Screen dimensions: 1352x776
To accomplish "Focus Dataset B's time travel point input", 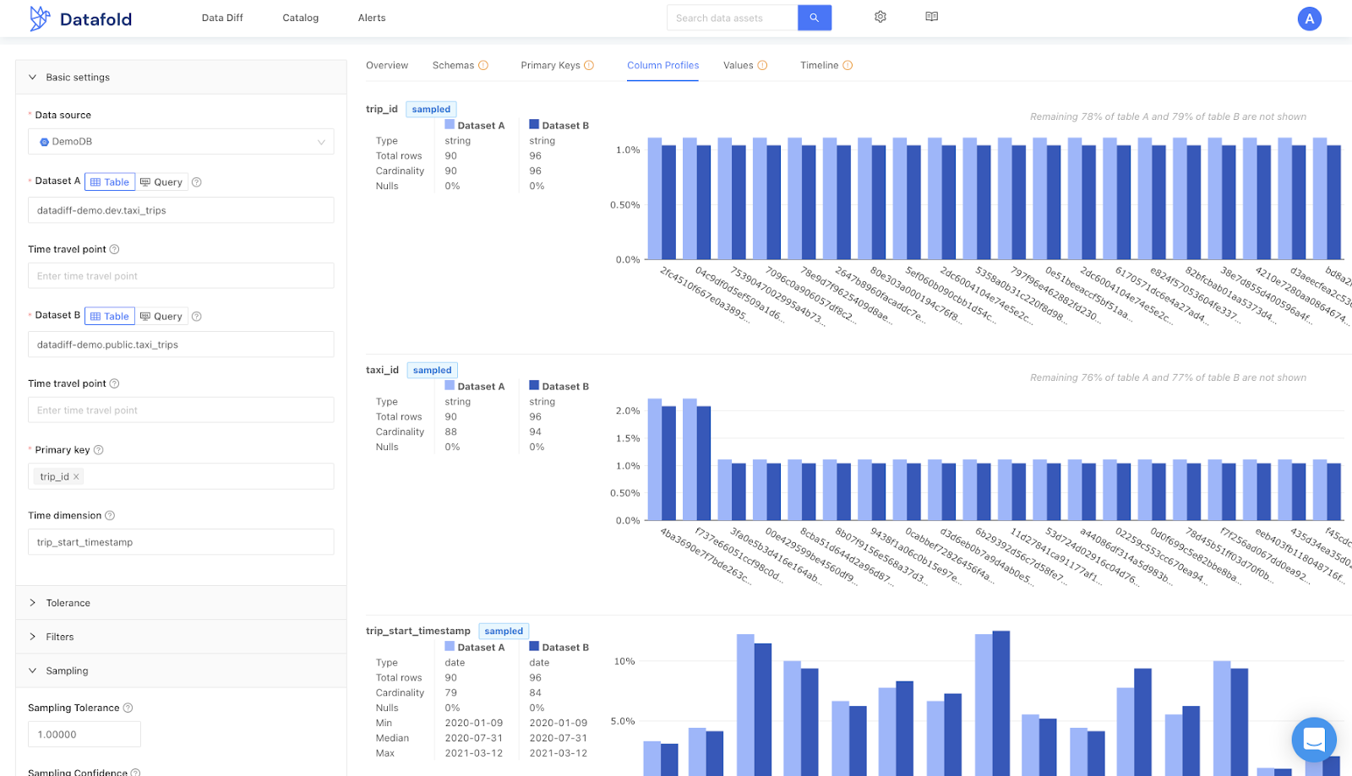I will coord(181,410).
